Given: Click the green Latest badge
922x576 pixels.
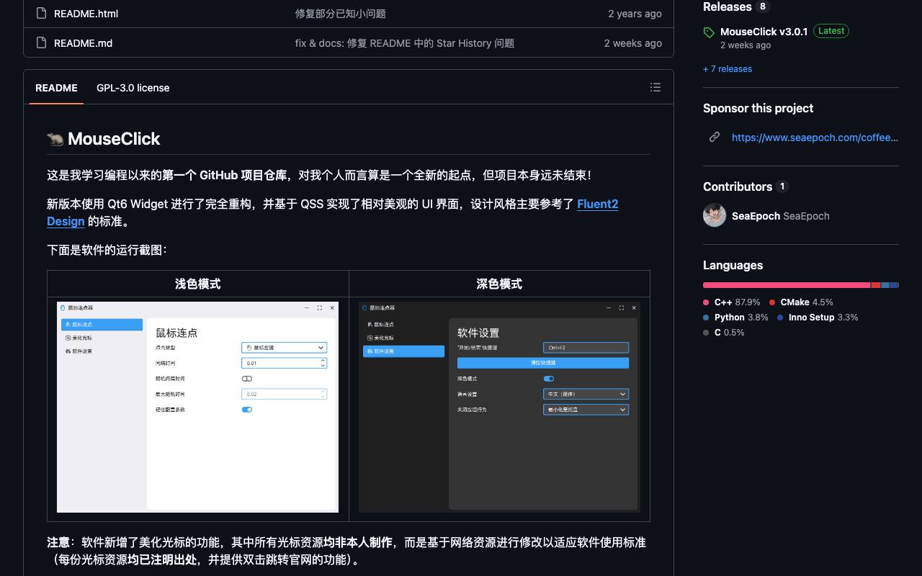Looking at the screenshot, I should 831,31.
